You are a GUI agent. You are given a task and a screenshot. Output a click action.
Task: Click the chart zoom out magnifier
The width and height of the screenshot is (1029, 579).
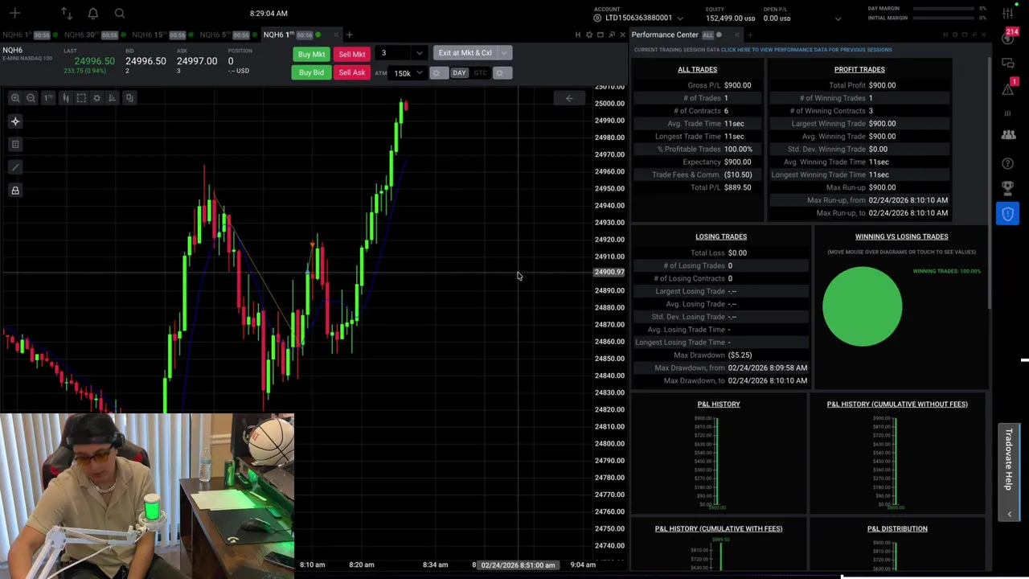(x=31, y=98)
